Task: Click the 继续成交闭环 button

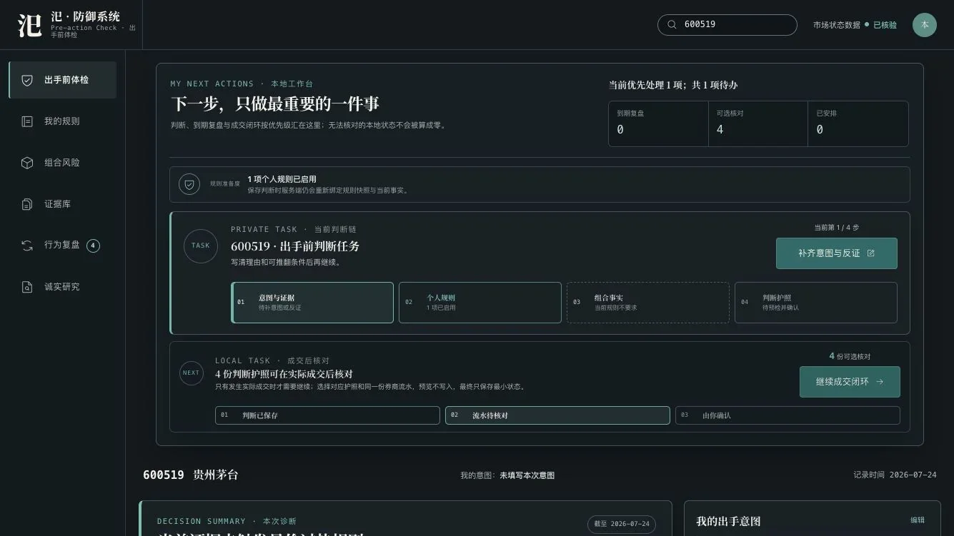Action: [850, 382]
